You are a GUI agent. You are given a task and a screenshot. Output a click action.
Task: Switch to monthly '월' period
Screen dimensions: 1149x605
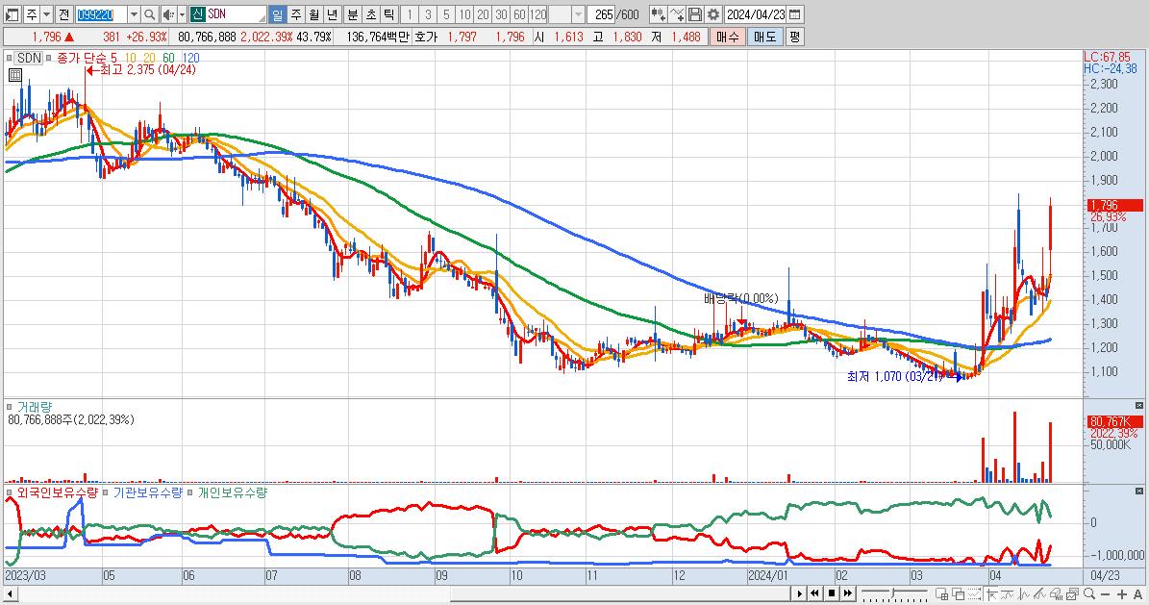(x=313, y=13)
